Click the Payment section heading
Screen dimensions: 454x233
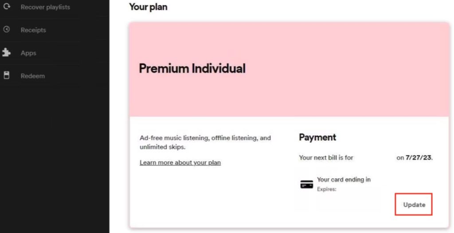(x=317, y=138)
